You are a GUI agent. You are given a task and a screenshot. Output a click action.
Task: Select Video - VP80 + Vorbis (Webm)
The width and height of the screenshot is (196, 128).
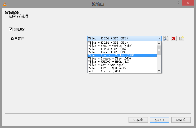[x=122, y=46]
